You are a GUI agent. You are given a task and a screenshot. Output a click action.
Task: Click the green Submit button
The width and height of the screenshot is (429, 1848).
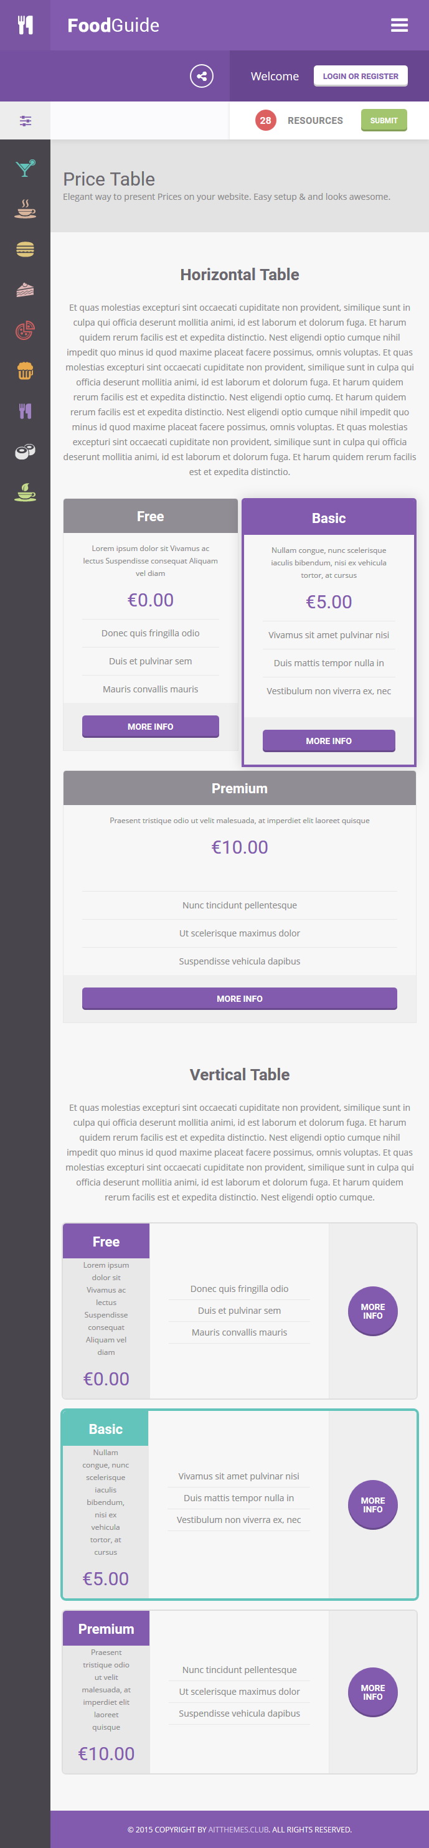[x=384, y=121]
